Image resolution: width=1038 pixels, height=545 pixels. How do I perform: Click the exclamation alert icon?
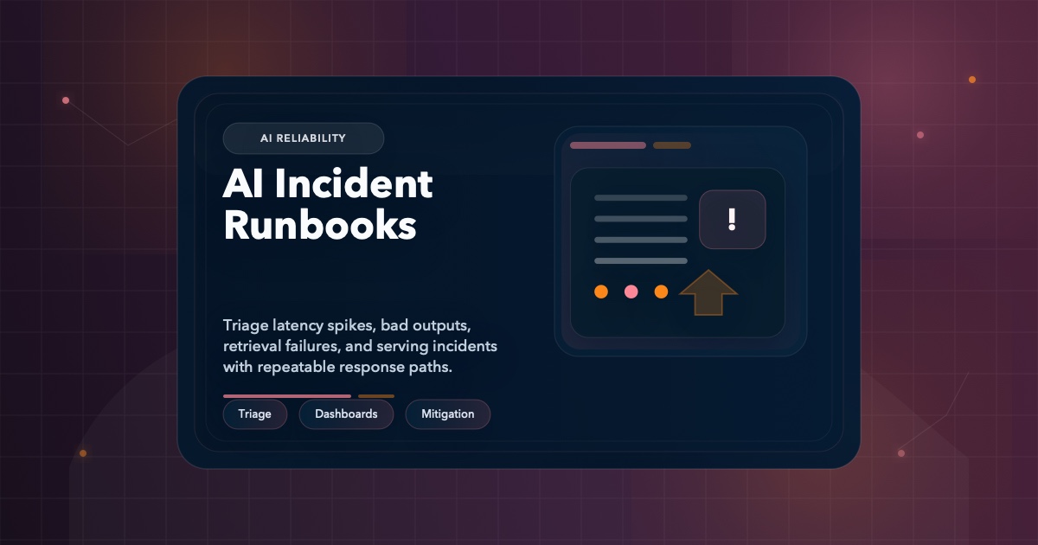[x=732, y=219]
